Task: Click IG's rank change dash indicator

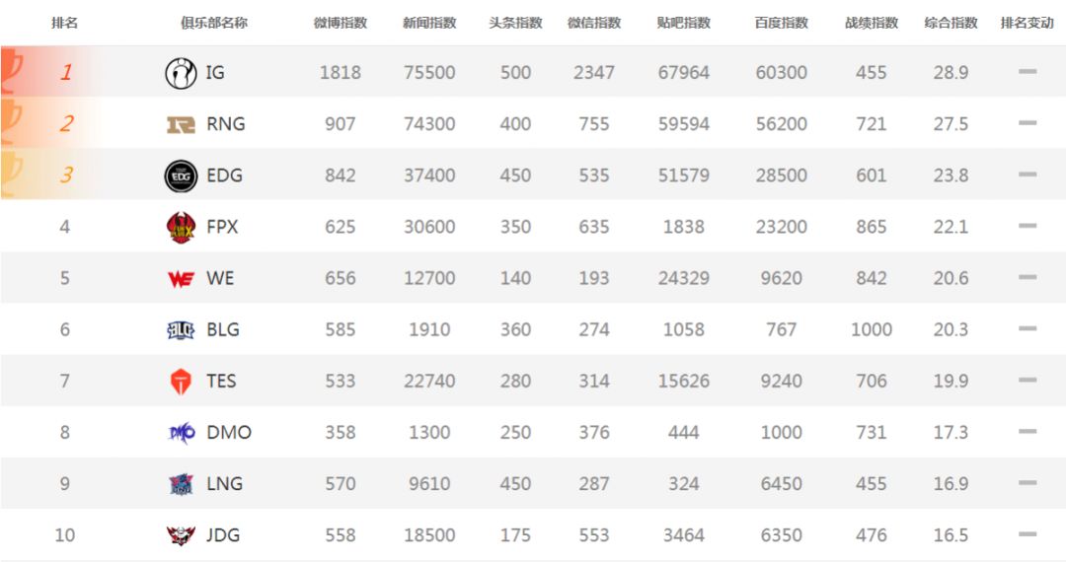Action: click(1028, 72)
